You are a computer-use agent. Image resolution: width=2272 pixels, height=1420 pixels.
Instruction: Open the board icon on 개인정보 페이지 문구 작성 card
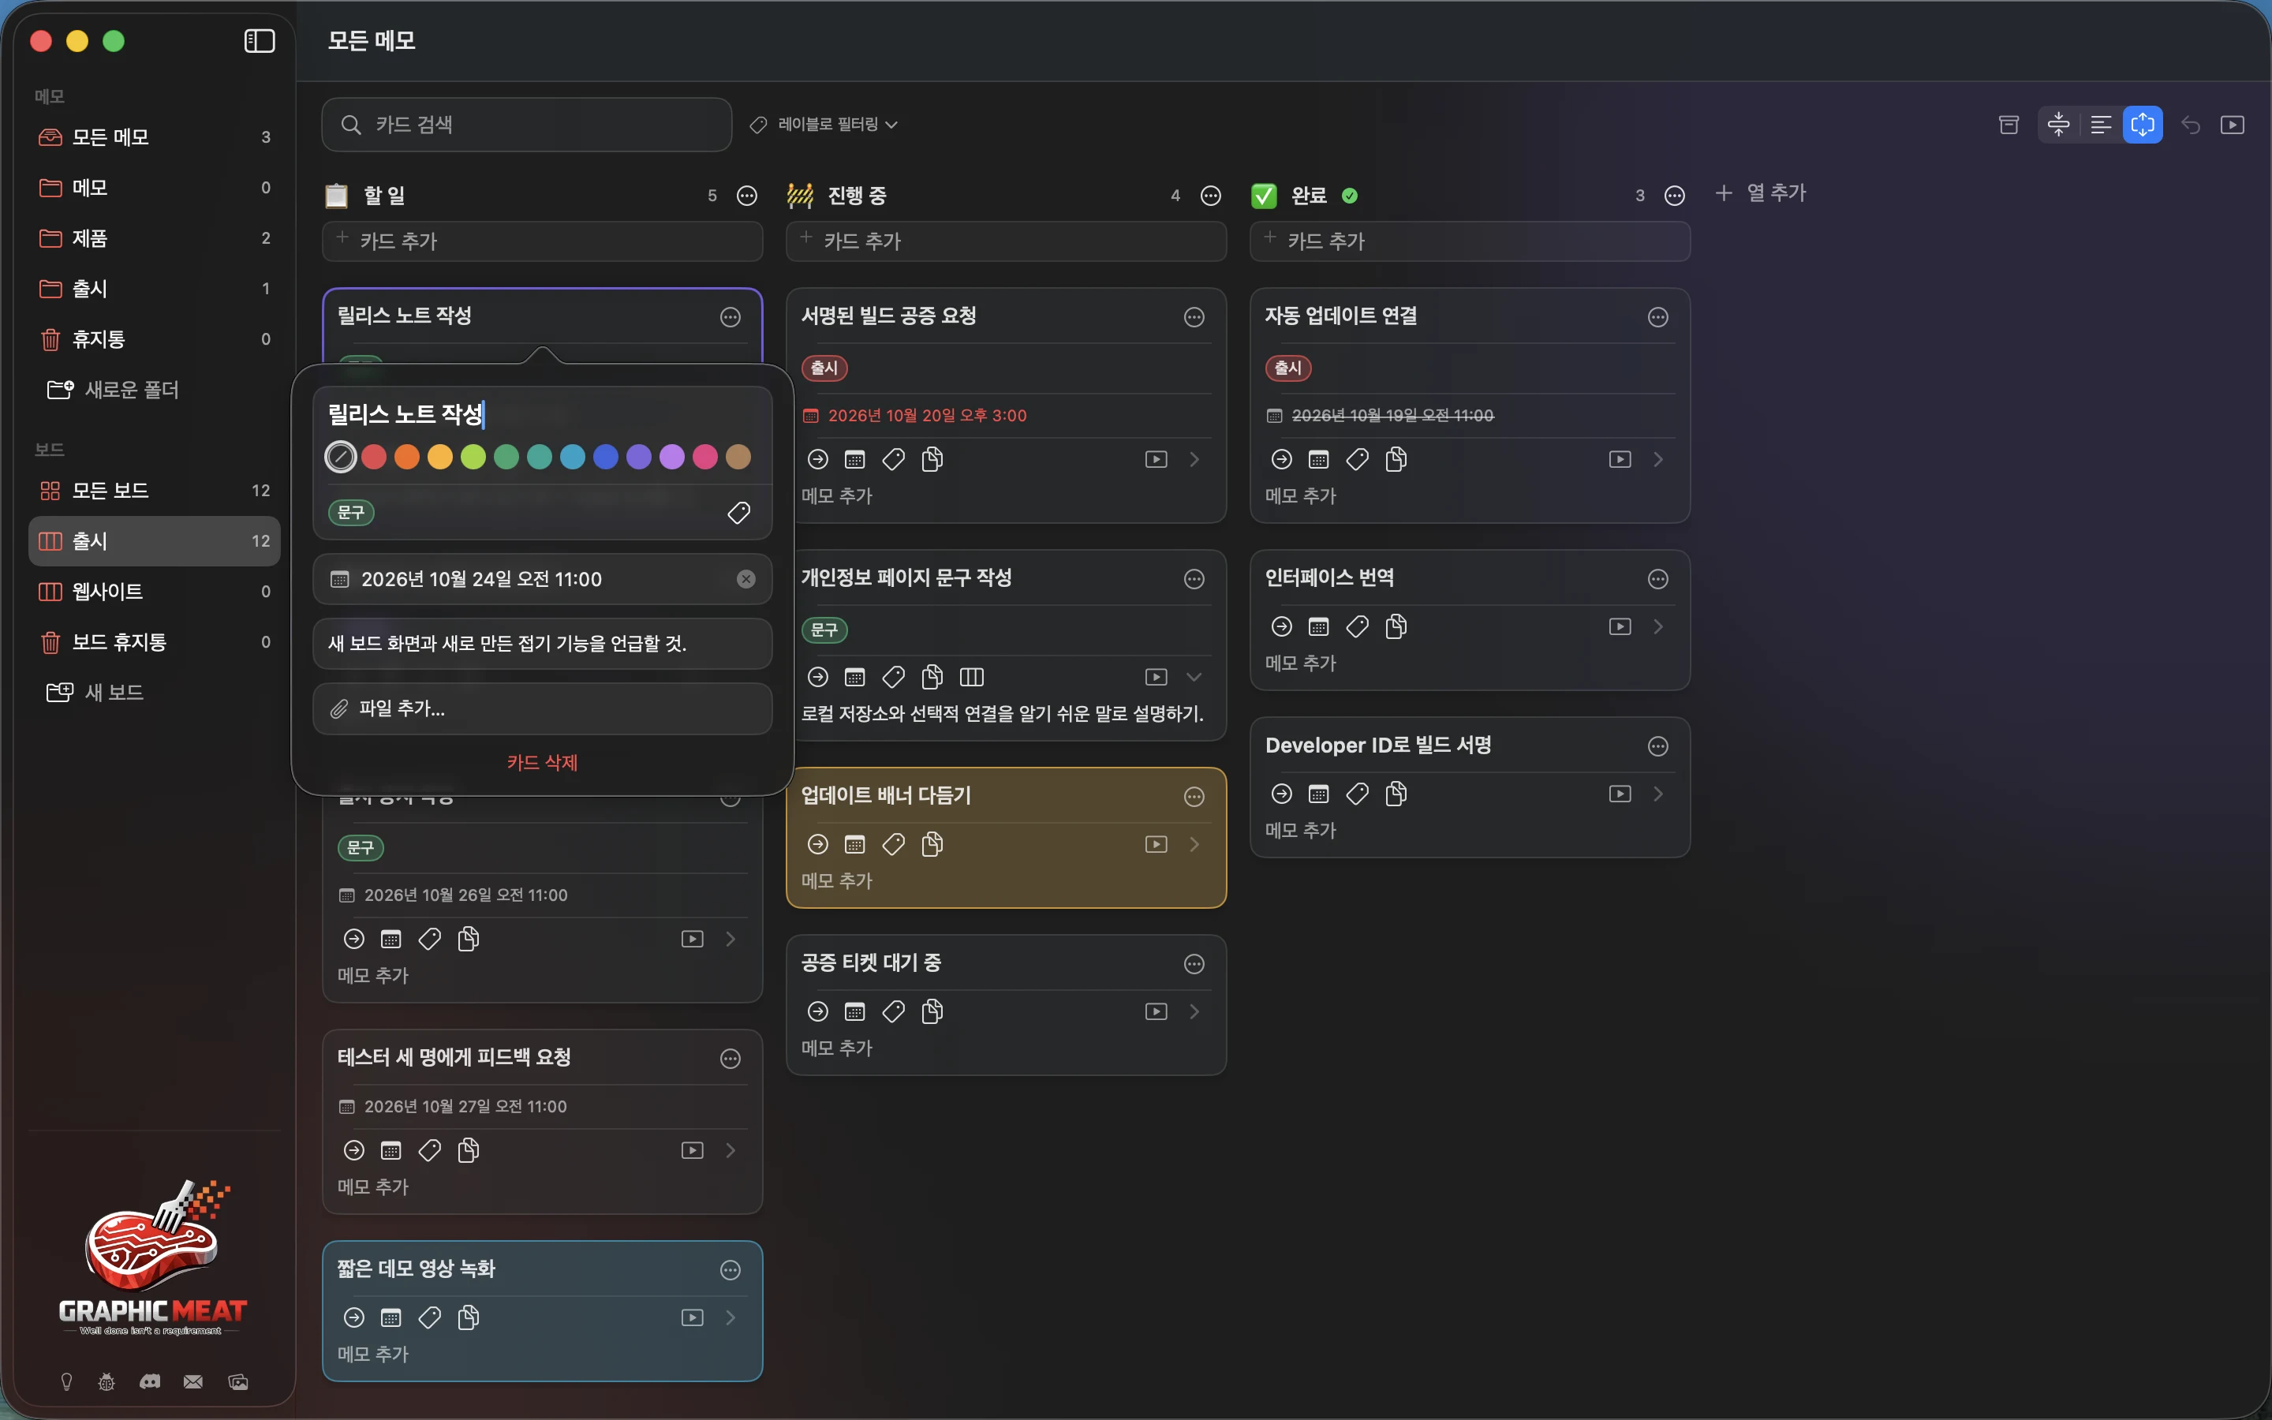click(972, 677)
